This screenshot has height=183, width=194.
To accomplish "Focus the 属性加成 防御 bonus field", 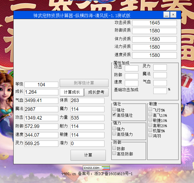I will pyautogui.click(x=132, y=76).
